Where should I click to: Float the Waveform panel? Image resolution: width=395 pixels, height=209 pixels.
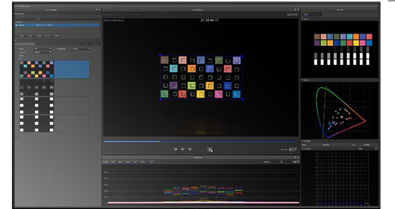click(x=295, y=157)
